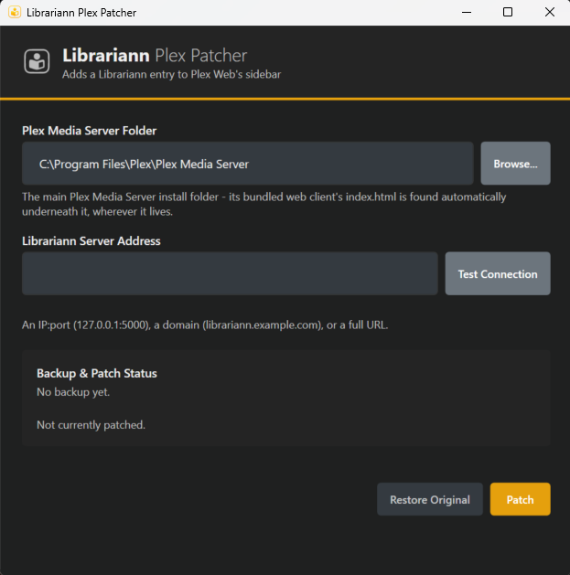Click the 'Librariann Plex Patcher' header title
Screen dimensions: 570x575
[x=155, y=56]
